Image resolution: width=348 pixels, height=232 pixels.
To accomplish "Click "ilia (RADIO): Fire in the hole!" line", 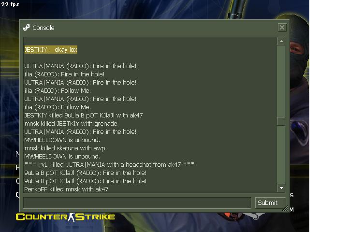I will pyautogui.click(x=64, y=74).
